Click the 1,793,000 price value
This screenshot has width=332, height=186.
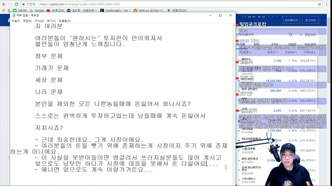274,131
